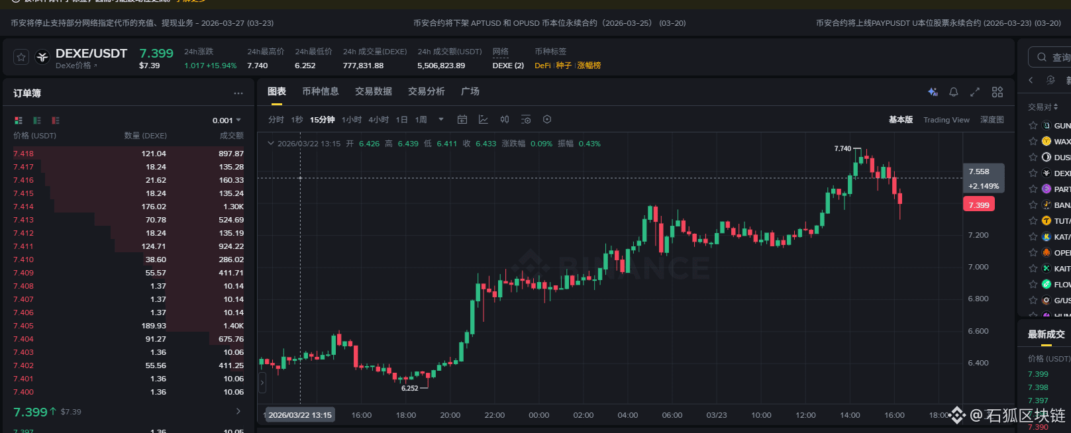Open the hexagon chart settings icon

click(x=547, y=120)
